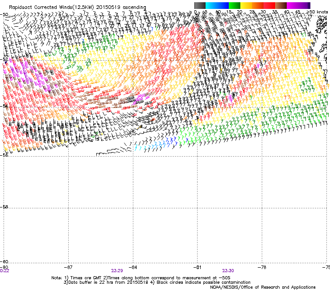Click the '-54' latitude label
The image size is (330, 290).
(4, 106)
